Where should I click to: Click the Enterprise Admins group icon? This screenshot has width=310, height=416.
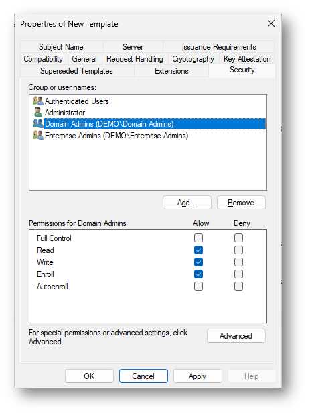[38, 136]
